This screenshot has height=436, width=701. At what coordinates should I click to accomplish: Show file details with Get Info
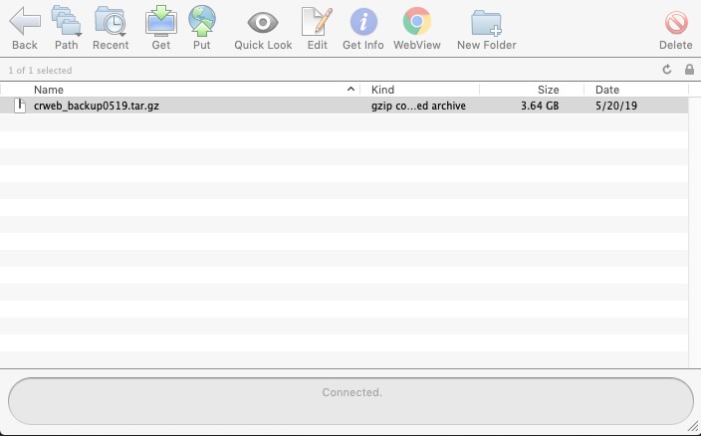coord(363,28)
